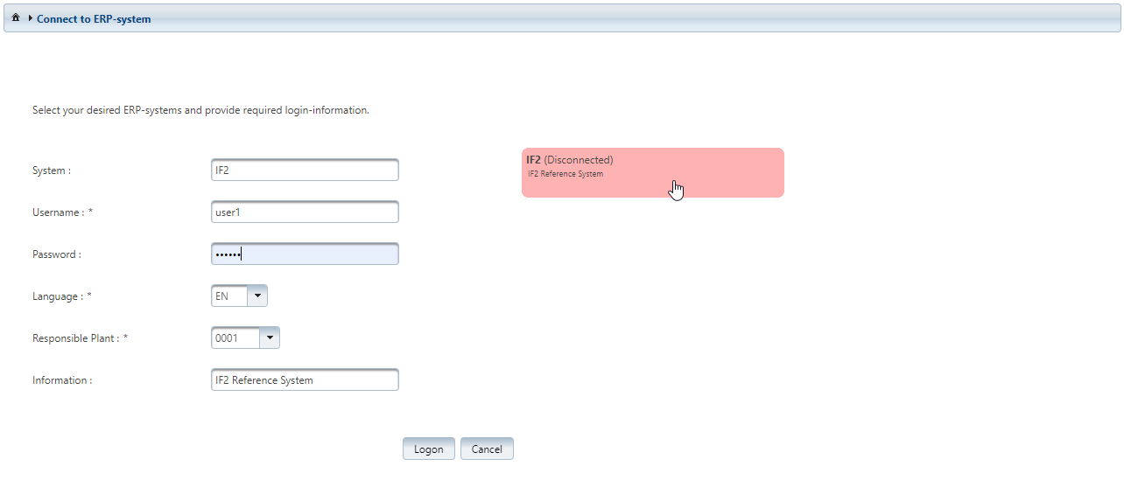Select the Connect to ERP-system breadcrumb title
The width and height of the screenshot is (1124, 494).
(x=94, y=19)
